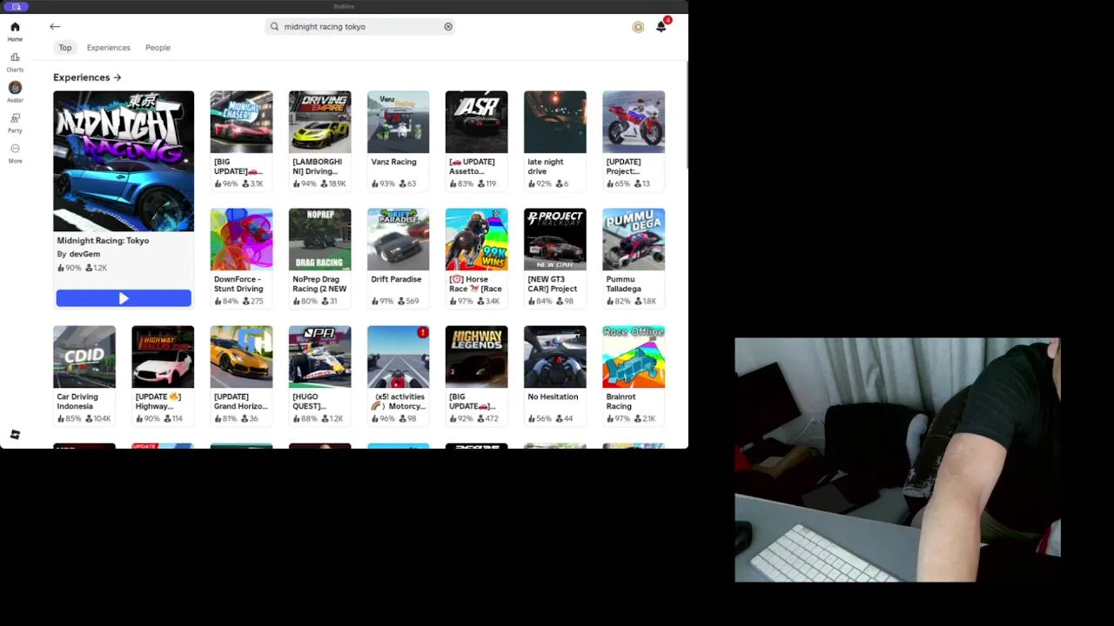Open the devGem creator link
This screenshot has height=626, width=1114.
coord(84,254)
